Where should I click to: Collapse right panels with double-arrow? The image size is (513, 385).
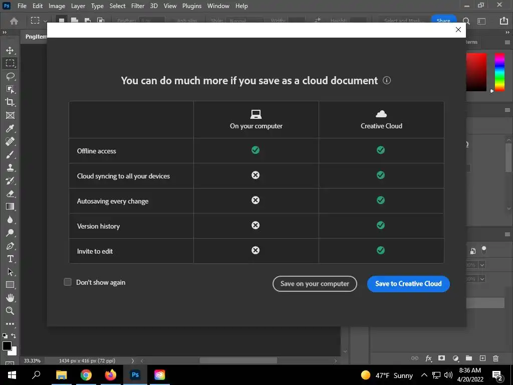pos(507,33)
